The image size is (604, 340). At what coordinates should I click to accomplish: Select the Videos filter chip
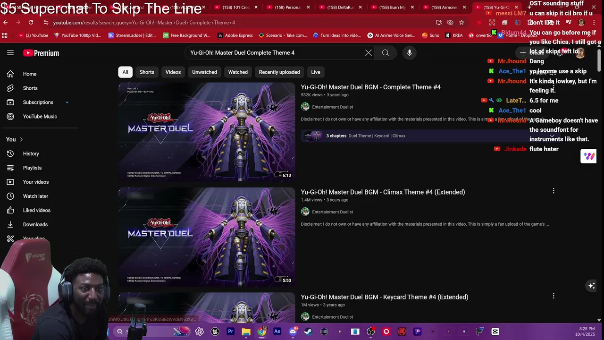[173, 72]
